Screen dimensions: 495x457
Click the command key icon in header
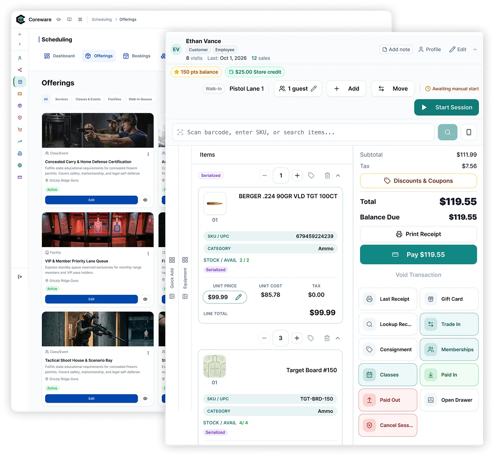pyautogui.click(x=80, y=19)
